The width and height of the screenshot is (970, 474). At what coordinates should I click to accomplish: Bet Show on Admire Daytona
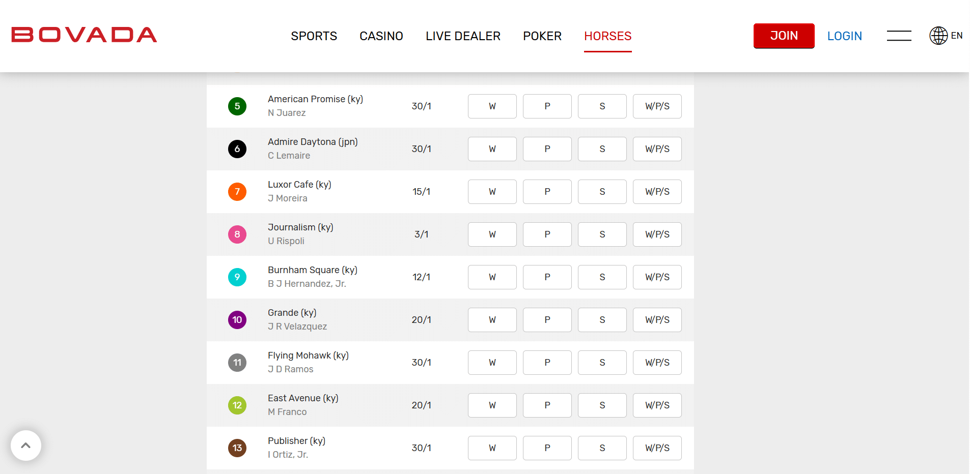pos(602,149)
